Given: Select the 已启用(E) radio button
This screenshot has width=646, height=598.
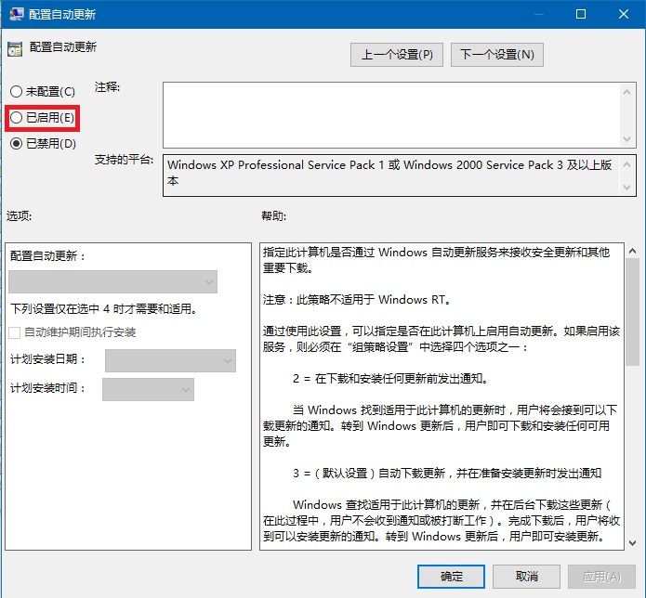Looking at the screenshot, I should pyautogui.click(x=16, y=118).
